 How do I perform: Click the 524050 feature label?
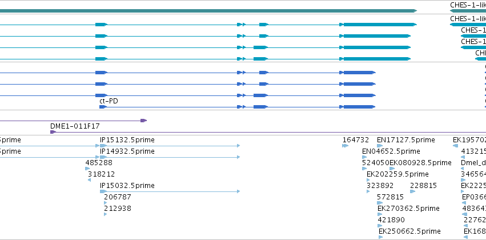[x=376, y=162]
